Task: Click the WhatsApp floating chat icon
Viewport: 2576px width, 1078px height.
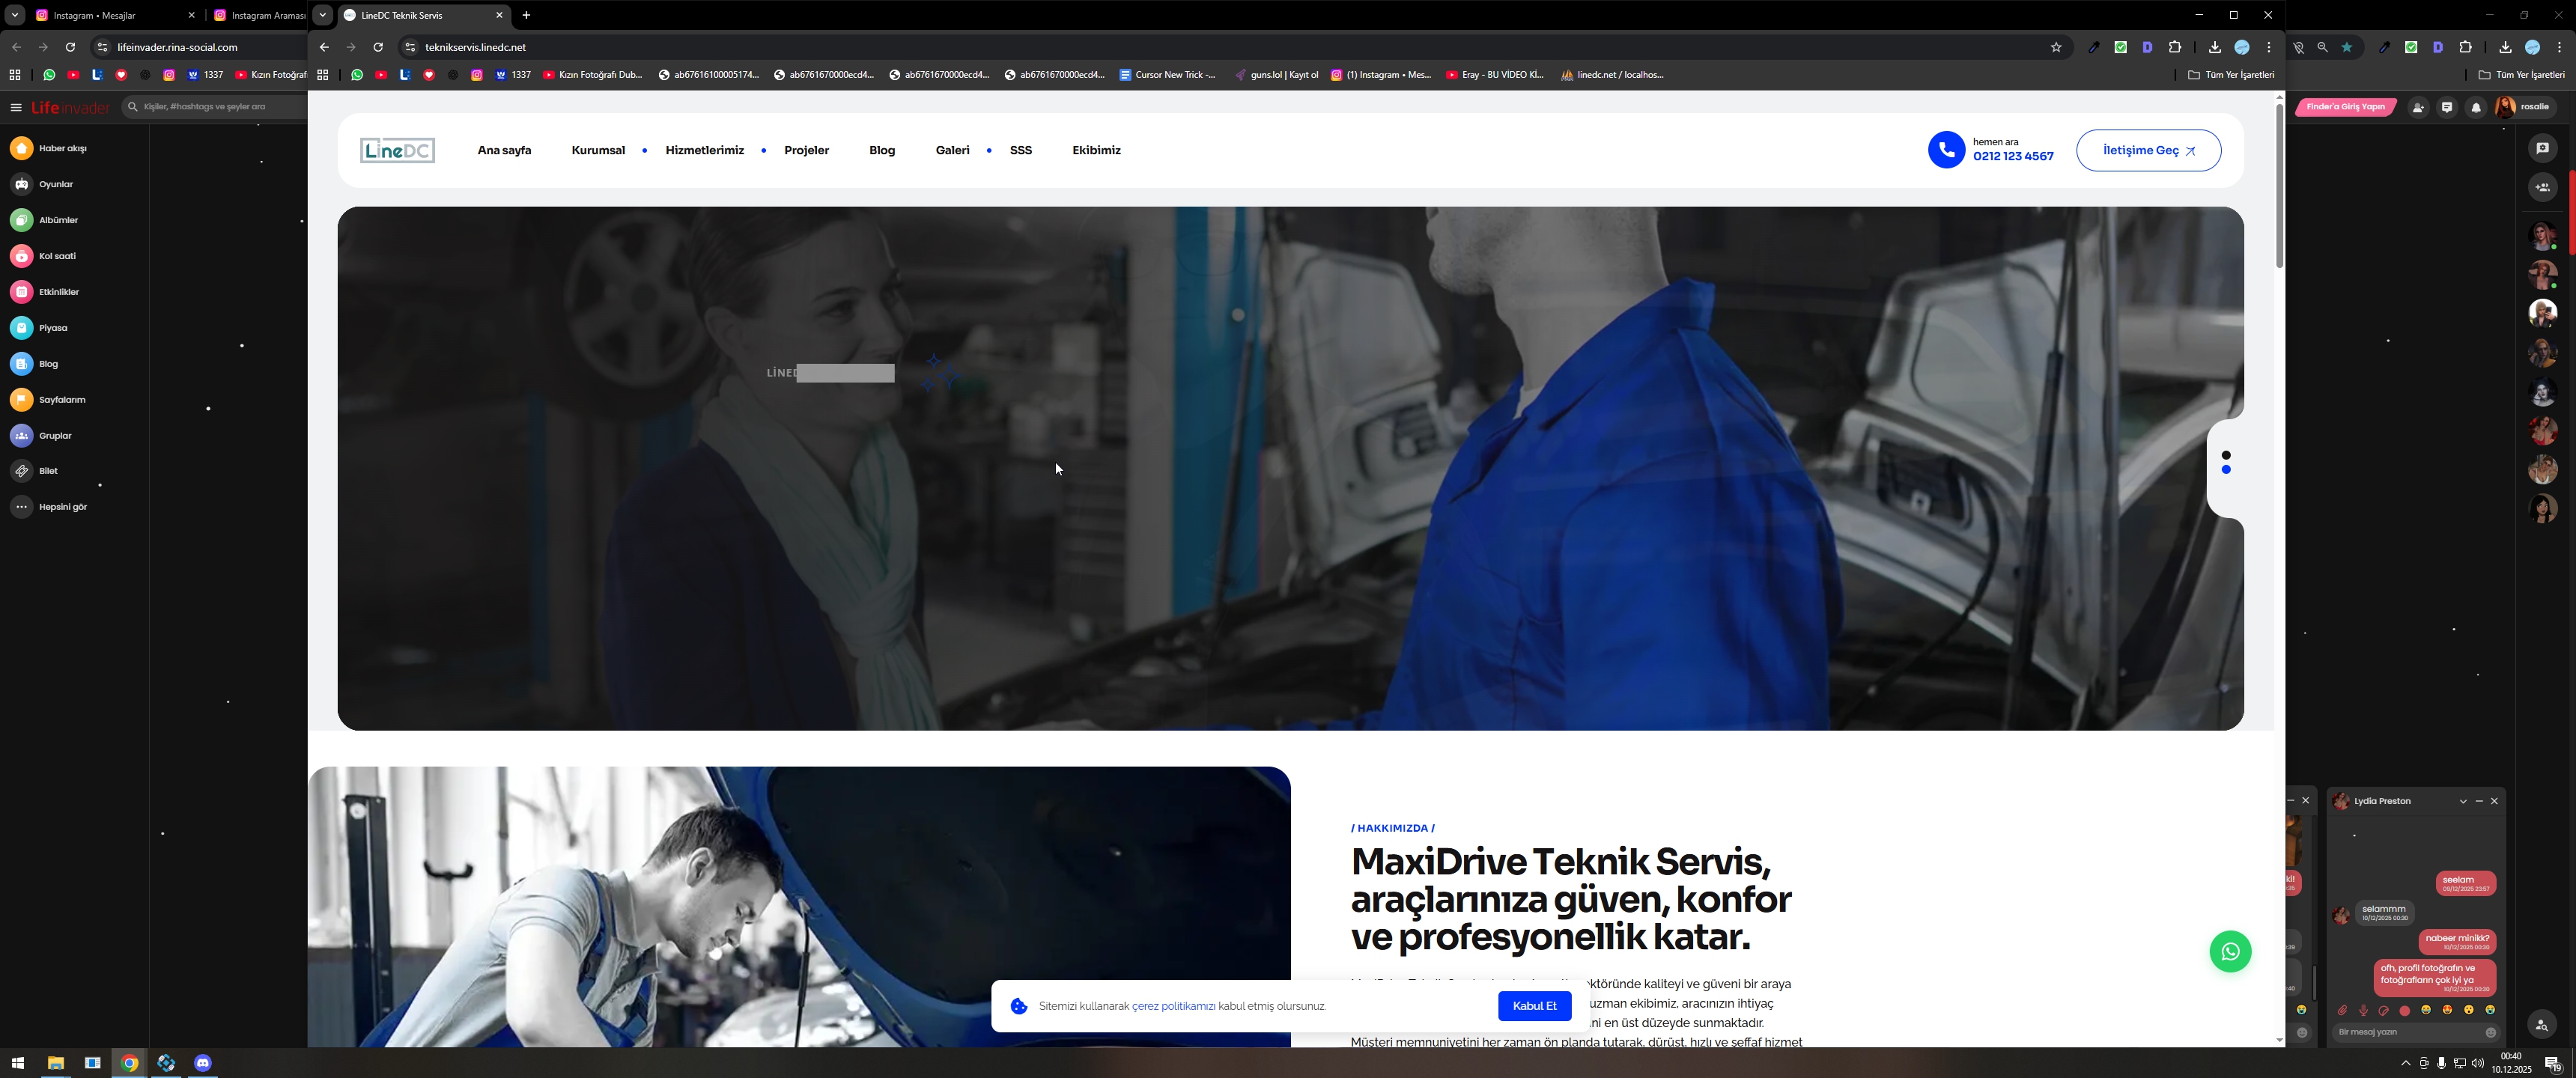Action: coord(2230,951)
